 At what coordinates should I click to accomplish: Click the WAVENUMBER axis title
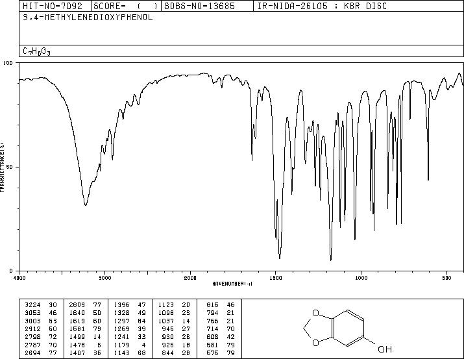pos(232,284)
